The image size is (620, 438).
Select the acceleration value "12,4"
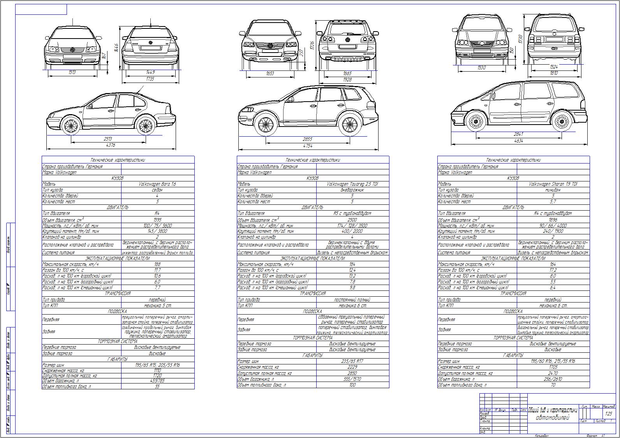(x=352, y=270)
